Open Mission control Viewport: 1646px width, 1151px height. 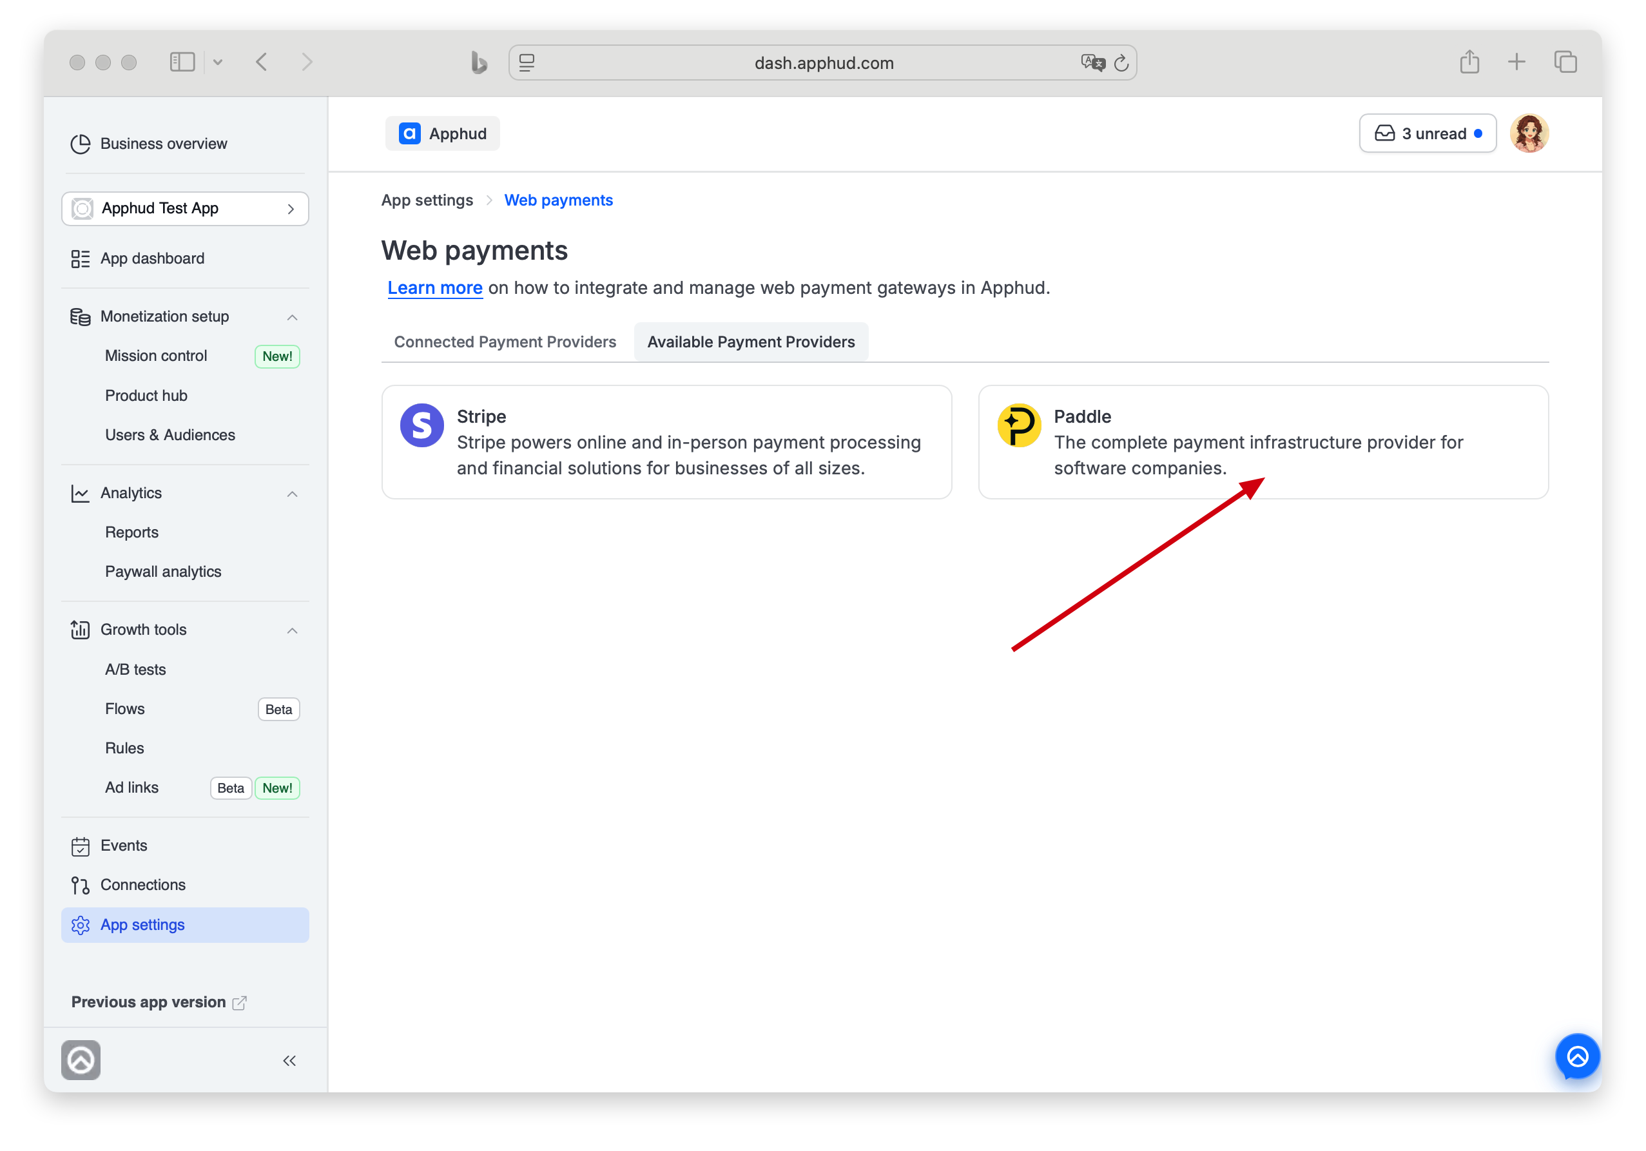pos(155,356)
